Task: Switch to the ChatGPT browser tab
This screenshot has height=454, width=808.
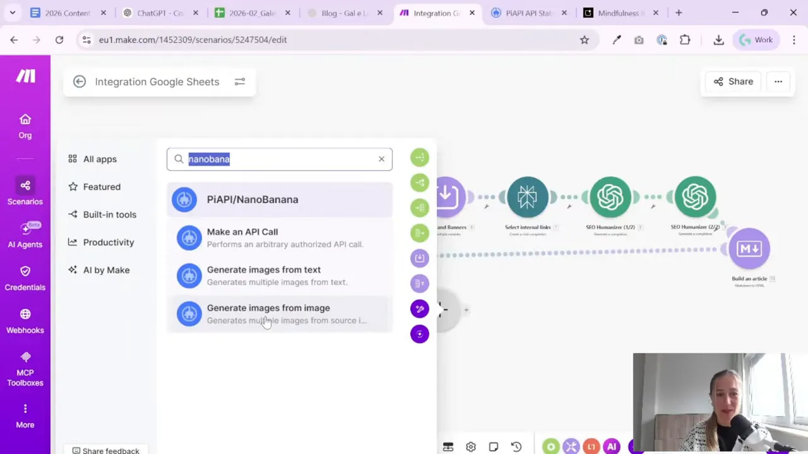Action: click(x=160, y=13)
